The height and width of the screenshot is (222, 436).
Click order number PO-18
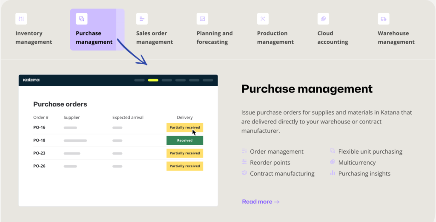[39, 140]
